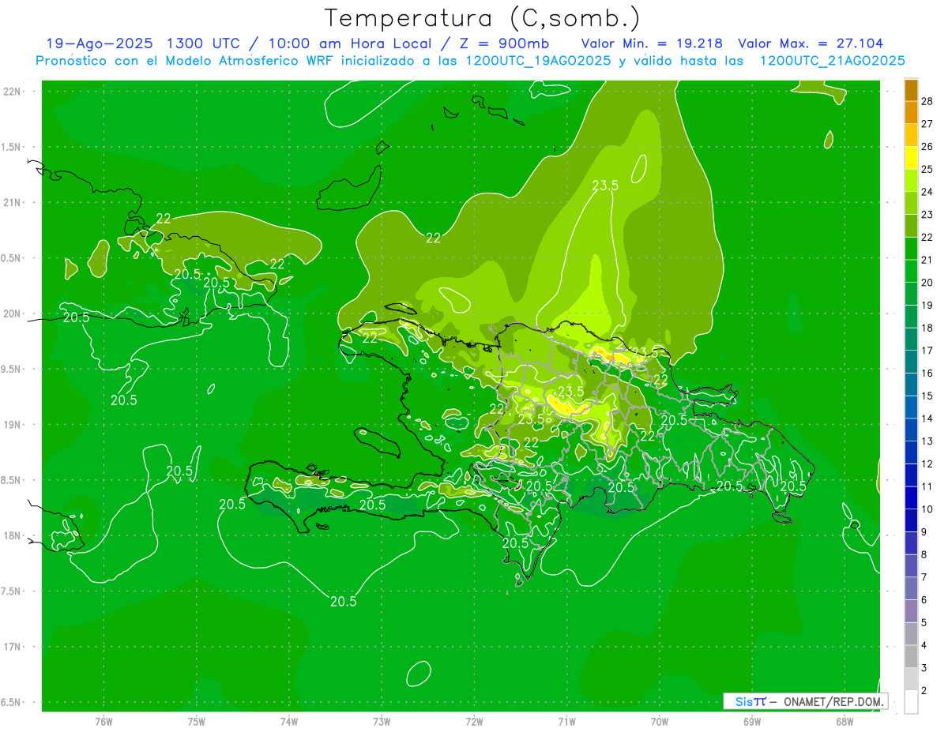Image resolution: width=948 pixels, height=732 pixels.
Task: Click the white legend swatch below 2
Action: pos(911,702)
